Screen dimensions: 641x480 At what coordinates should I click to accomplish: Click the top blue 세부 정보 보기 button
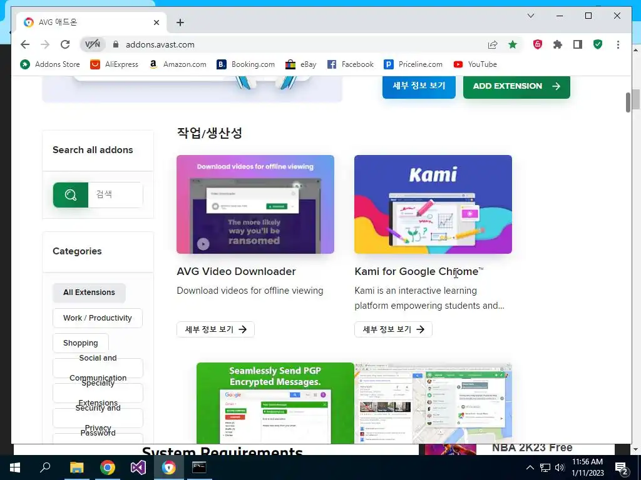click(x=419, y=86)
